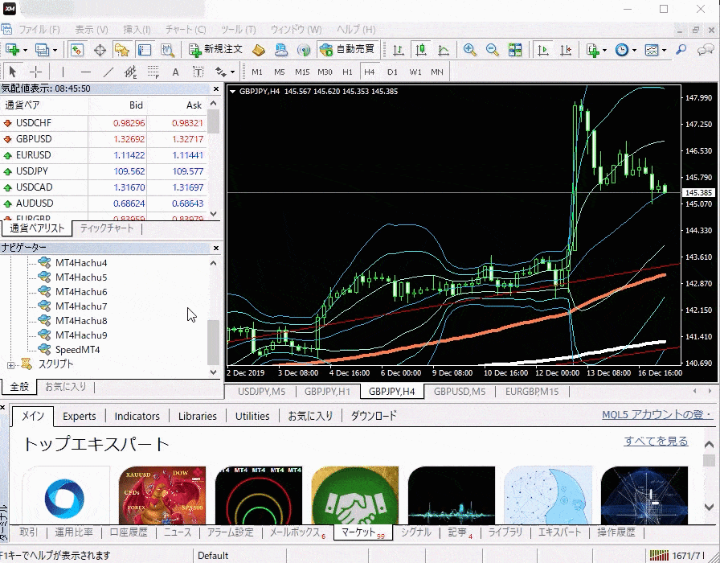Viewport: 720px width, 563px height.
Task: Select MT4Hachu7 in the Navigator
Action: [81, 306]
